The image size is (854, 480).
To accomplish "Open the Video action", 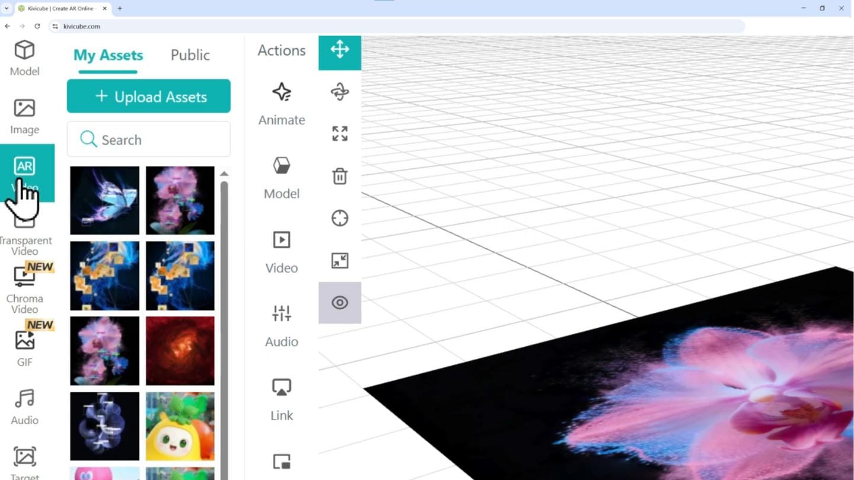I will (281, 252).
